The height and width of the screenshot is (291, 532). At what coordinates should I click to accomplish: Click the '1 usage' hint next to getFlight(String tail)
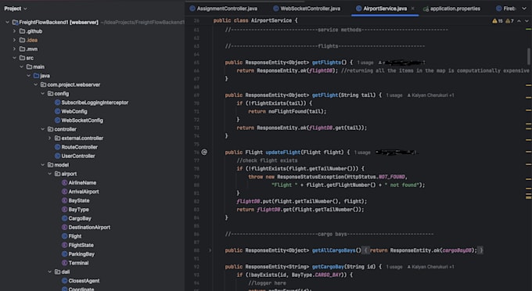(x=394, y=95)
